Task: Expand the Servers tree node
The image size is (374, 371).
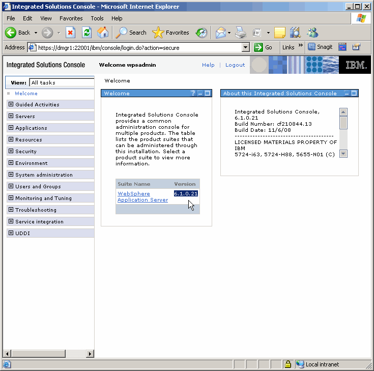Action: tap(11, 116)
